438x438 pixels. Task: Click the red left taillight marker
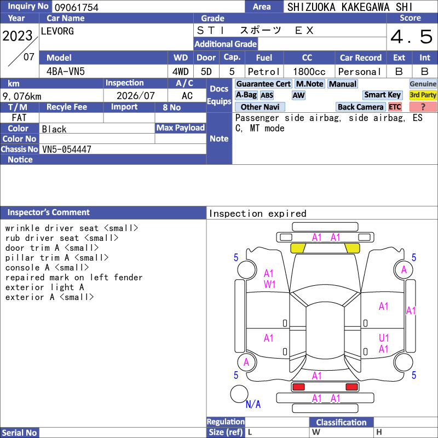[298, 387]
